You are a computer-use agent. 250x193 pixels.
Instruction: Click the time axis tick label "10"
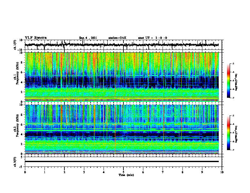(x=222, y=172)
